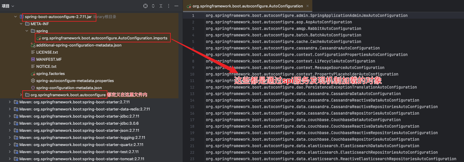Click the Expand All icon in the project toolbar

[x=153, y=6]
